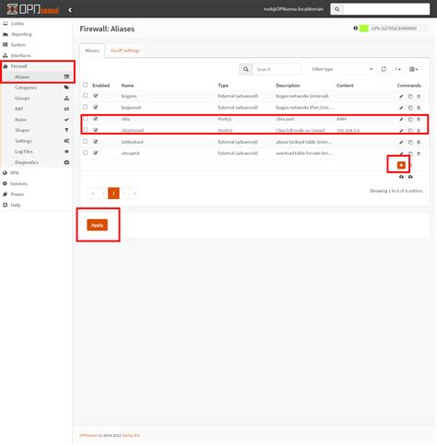Focus the aliases Search field
437x445 pixels.
277,69
